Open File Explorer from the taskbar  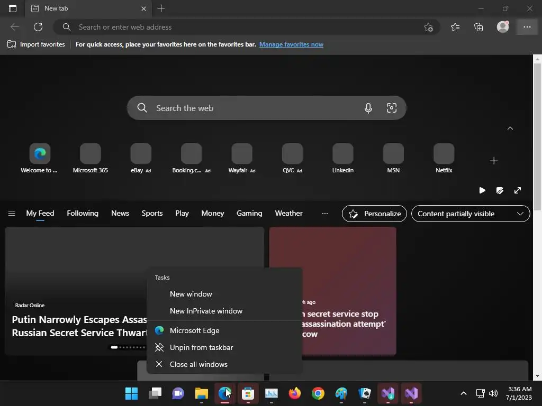pyautogui.click(x=202, y=393)
